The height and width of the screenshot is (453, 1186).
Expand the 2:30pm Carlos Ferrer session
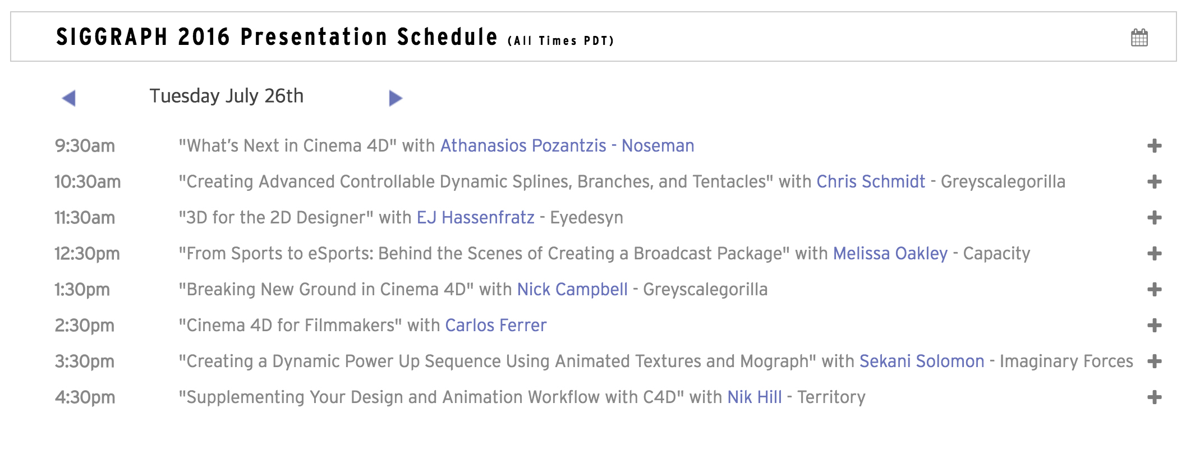pyautogui.click(x=1154, y=326)
